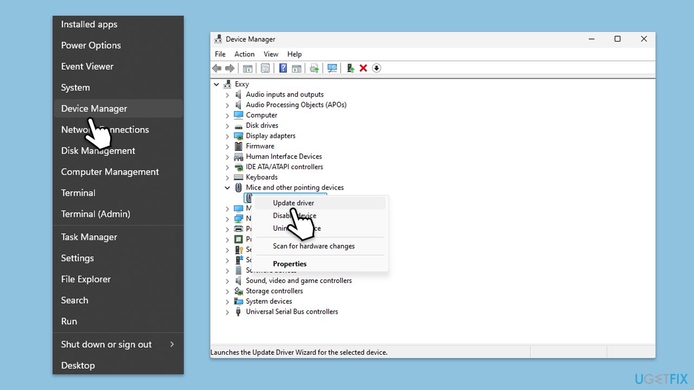Expand the Display adapters node
This screenshot has height=390, width=694.
click(228, 136)
